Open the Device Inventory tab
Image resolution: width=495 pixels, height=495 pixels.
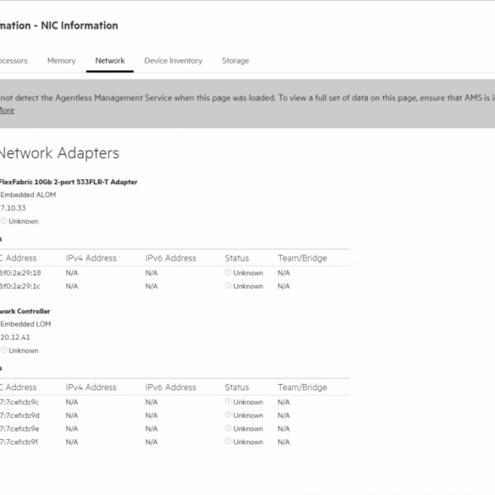pyautogui.click(x=173, y=61)
